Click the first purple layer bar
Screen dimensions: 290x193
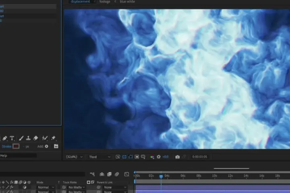tap(213, 187)
